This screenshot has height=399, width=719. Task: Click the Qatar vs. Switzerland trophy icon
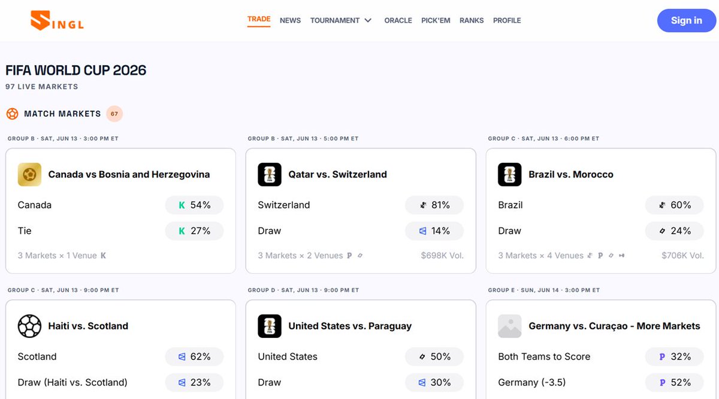pos(270,175)
